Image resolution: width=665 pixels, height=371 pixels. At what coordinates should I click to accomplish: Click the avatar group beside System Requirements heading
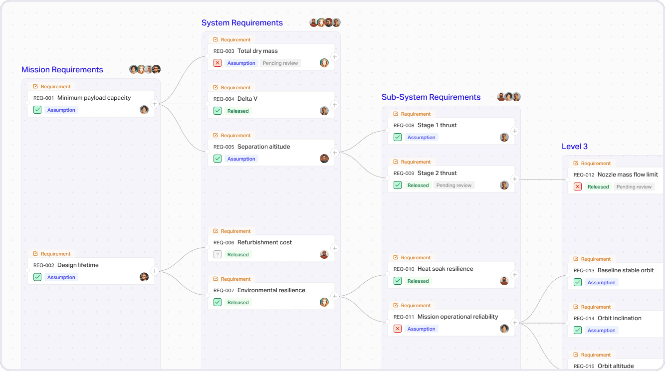point(324,22)
